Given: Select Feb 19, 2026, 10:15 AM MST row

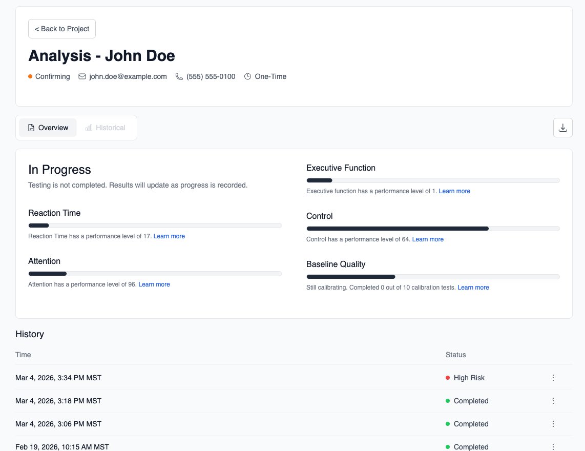Looking at the screenshot, I should tap(294, 444).
